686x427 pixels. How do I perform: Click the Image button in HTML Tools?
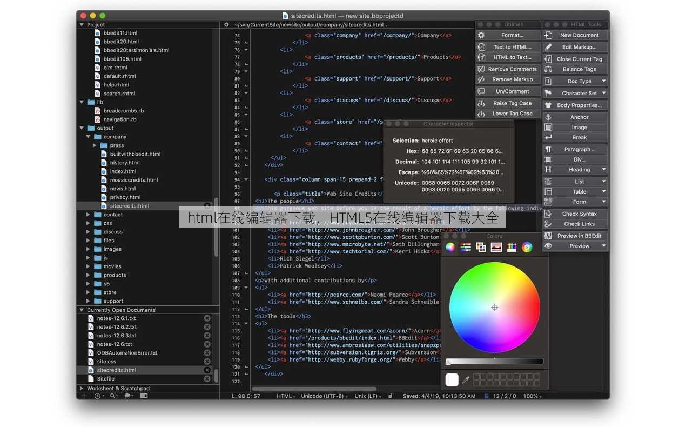[x=575, y=128]
